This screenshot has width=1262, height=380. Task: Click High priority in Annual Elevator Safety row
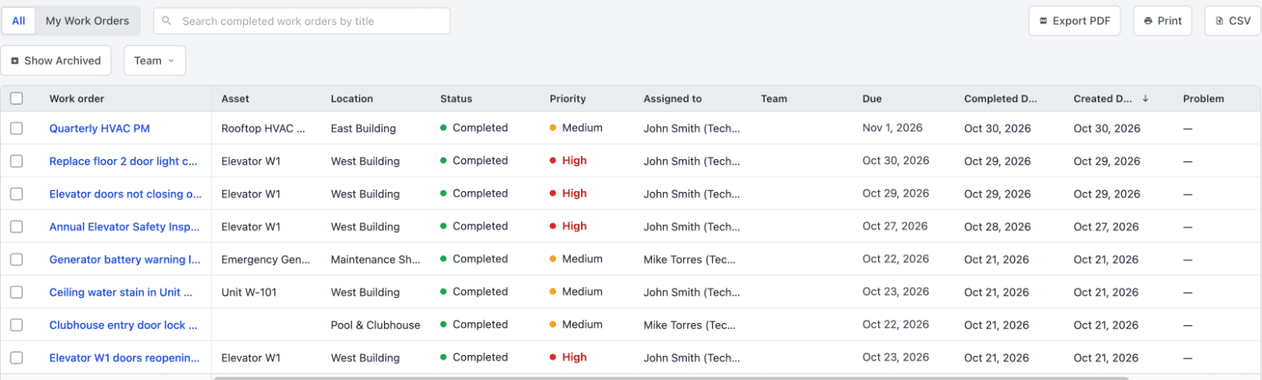(x=568, y=227)
